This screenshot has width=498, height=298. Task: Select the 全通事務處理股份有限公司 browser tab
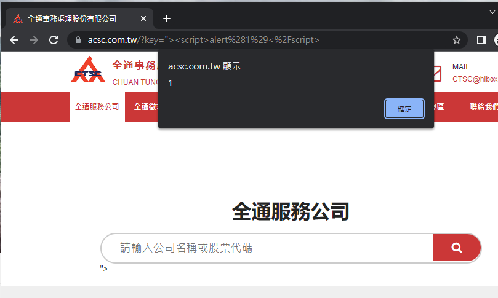click(79, 18)
